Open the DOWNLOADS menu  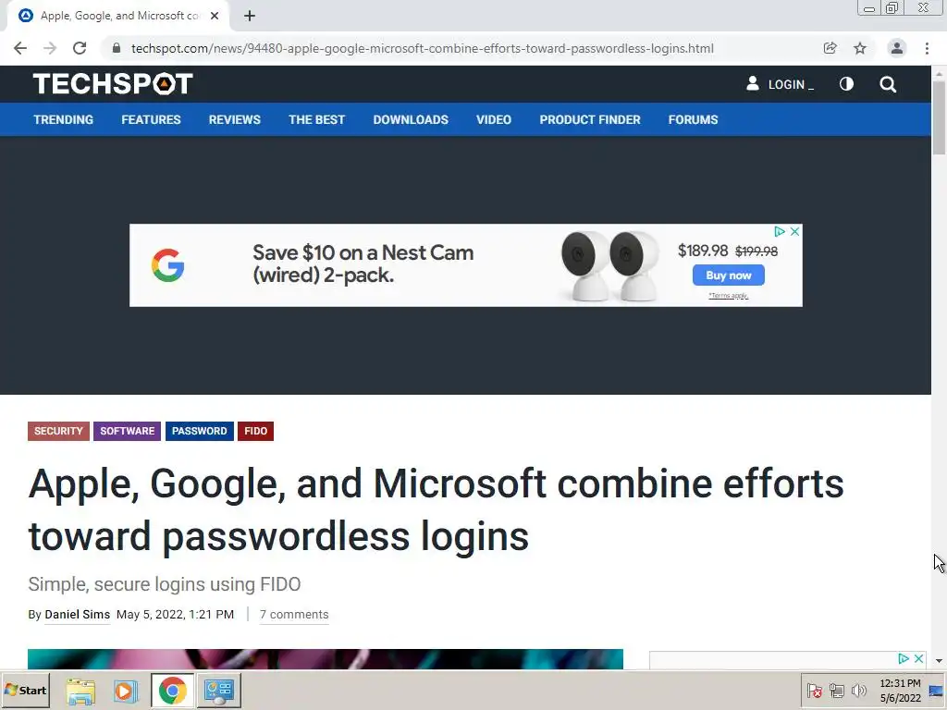411,119
